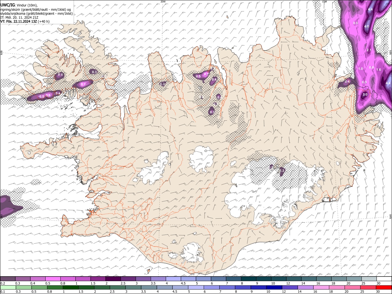Click the 'rigning/skúrir (grænt/blátt/rautt - mm/1klst) og' header line

[x=36, y=9]
